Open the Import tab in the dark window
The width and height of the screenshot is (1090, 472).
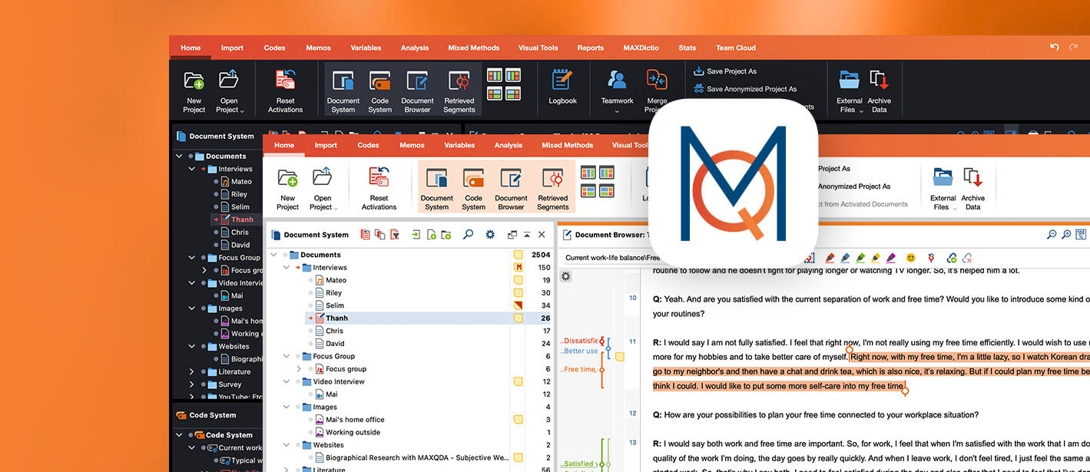(x=232, y=48)
